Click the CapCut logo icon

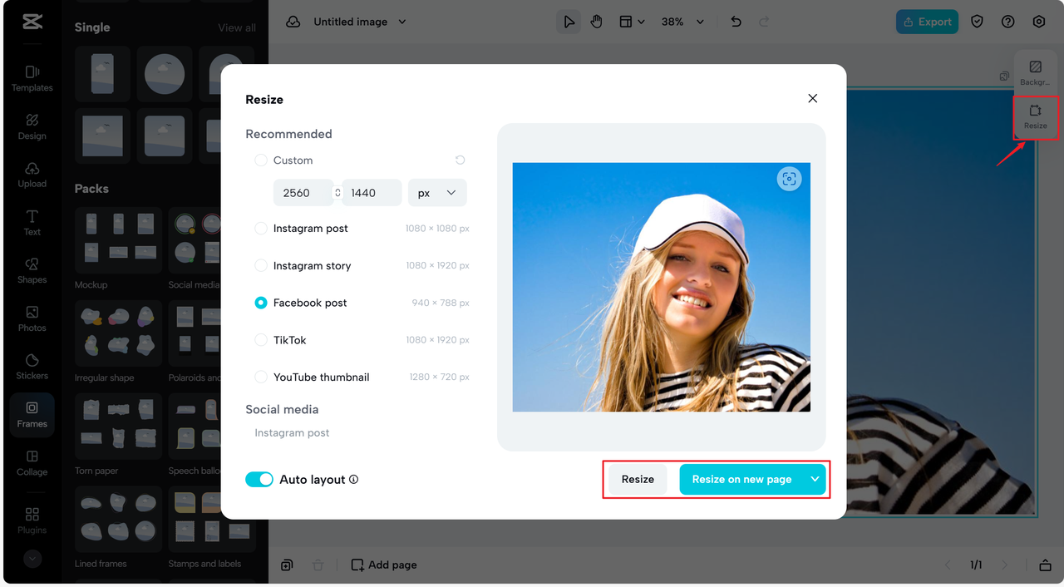[32, 22]
